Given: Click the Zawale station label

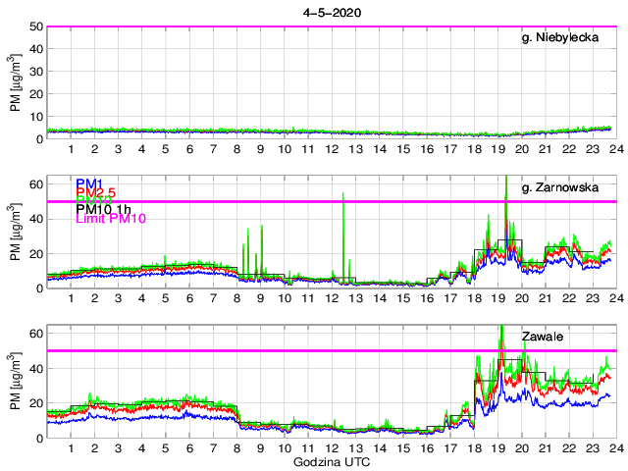Looking at the screenshot, I should 545,337.
